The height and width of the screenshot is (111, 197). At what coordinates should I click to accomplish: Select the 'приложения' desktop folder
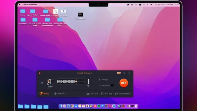tap(23, 21)
